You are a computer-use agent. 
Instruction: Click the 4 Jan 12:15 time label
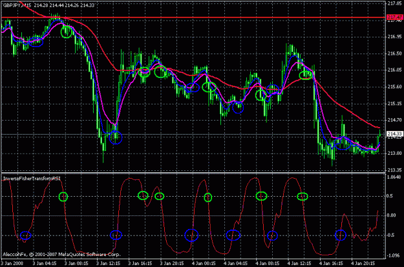click(299, 263)
